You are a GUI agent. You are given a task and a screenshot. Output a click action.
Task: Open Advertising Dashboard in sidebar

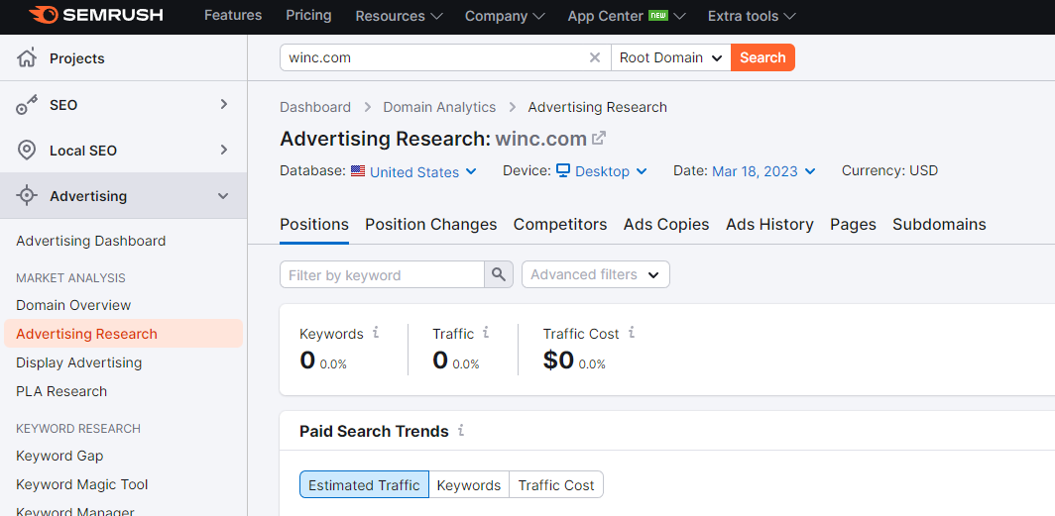coord(91,242)
